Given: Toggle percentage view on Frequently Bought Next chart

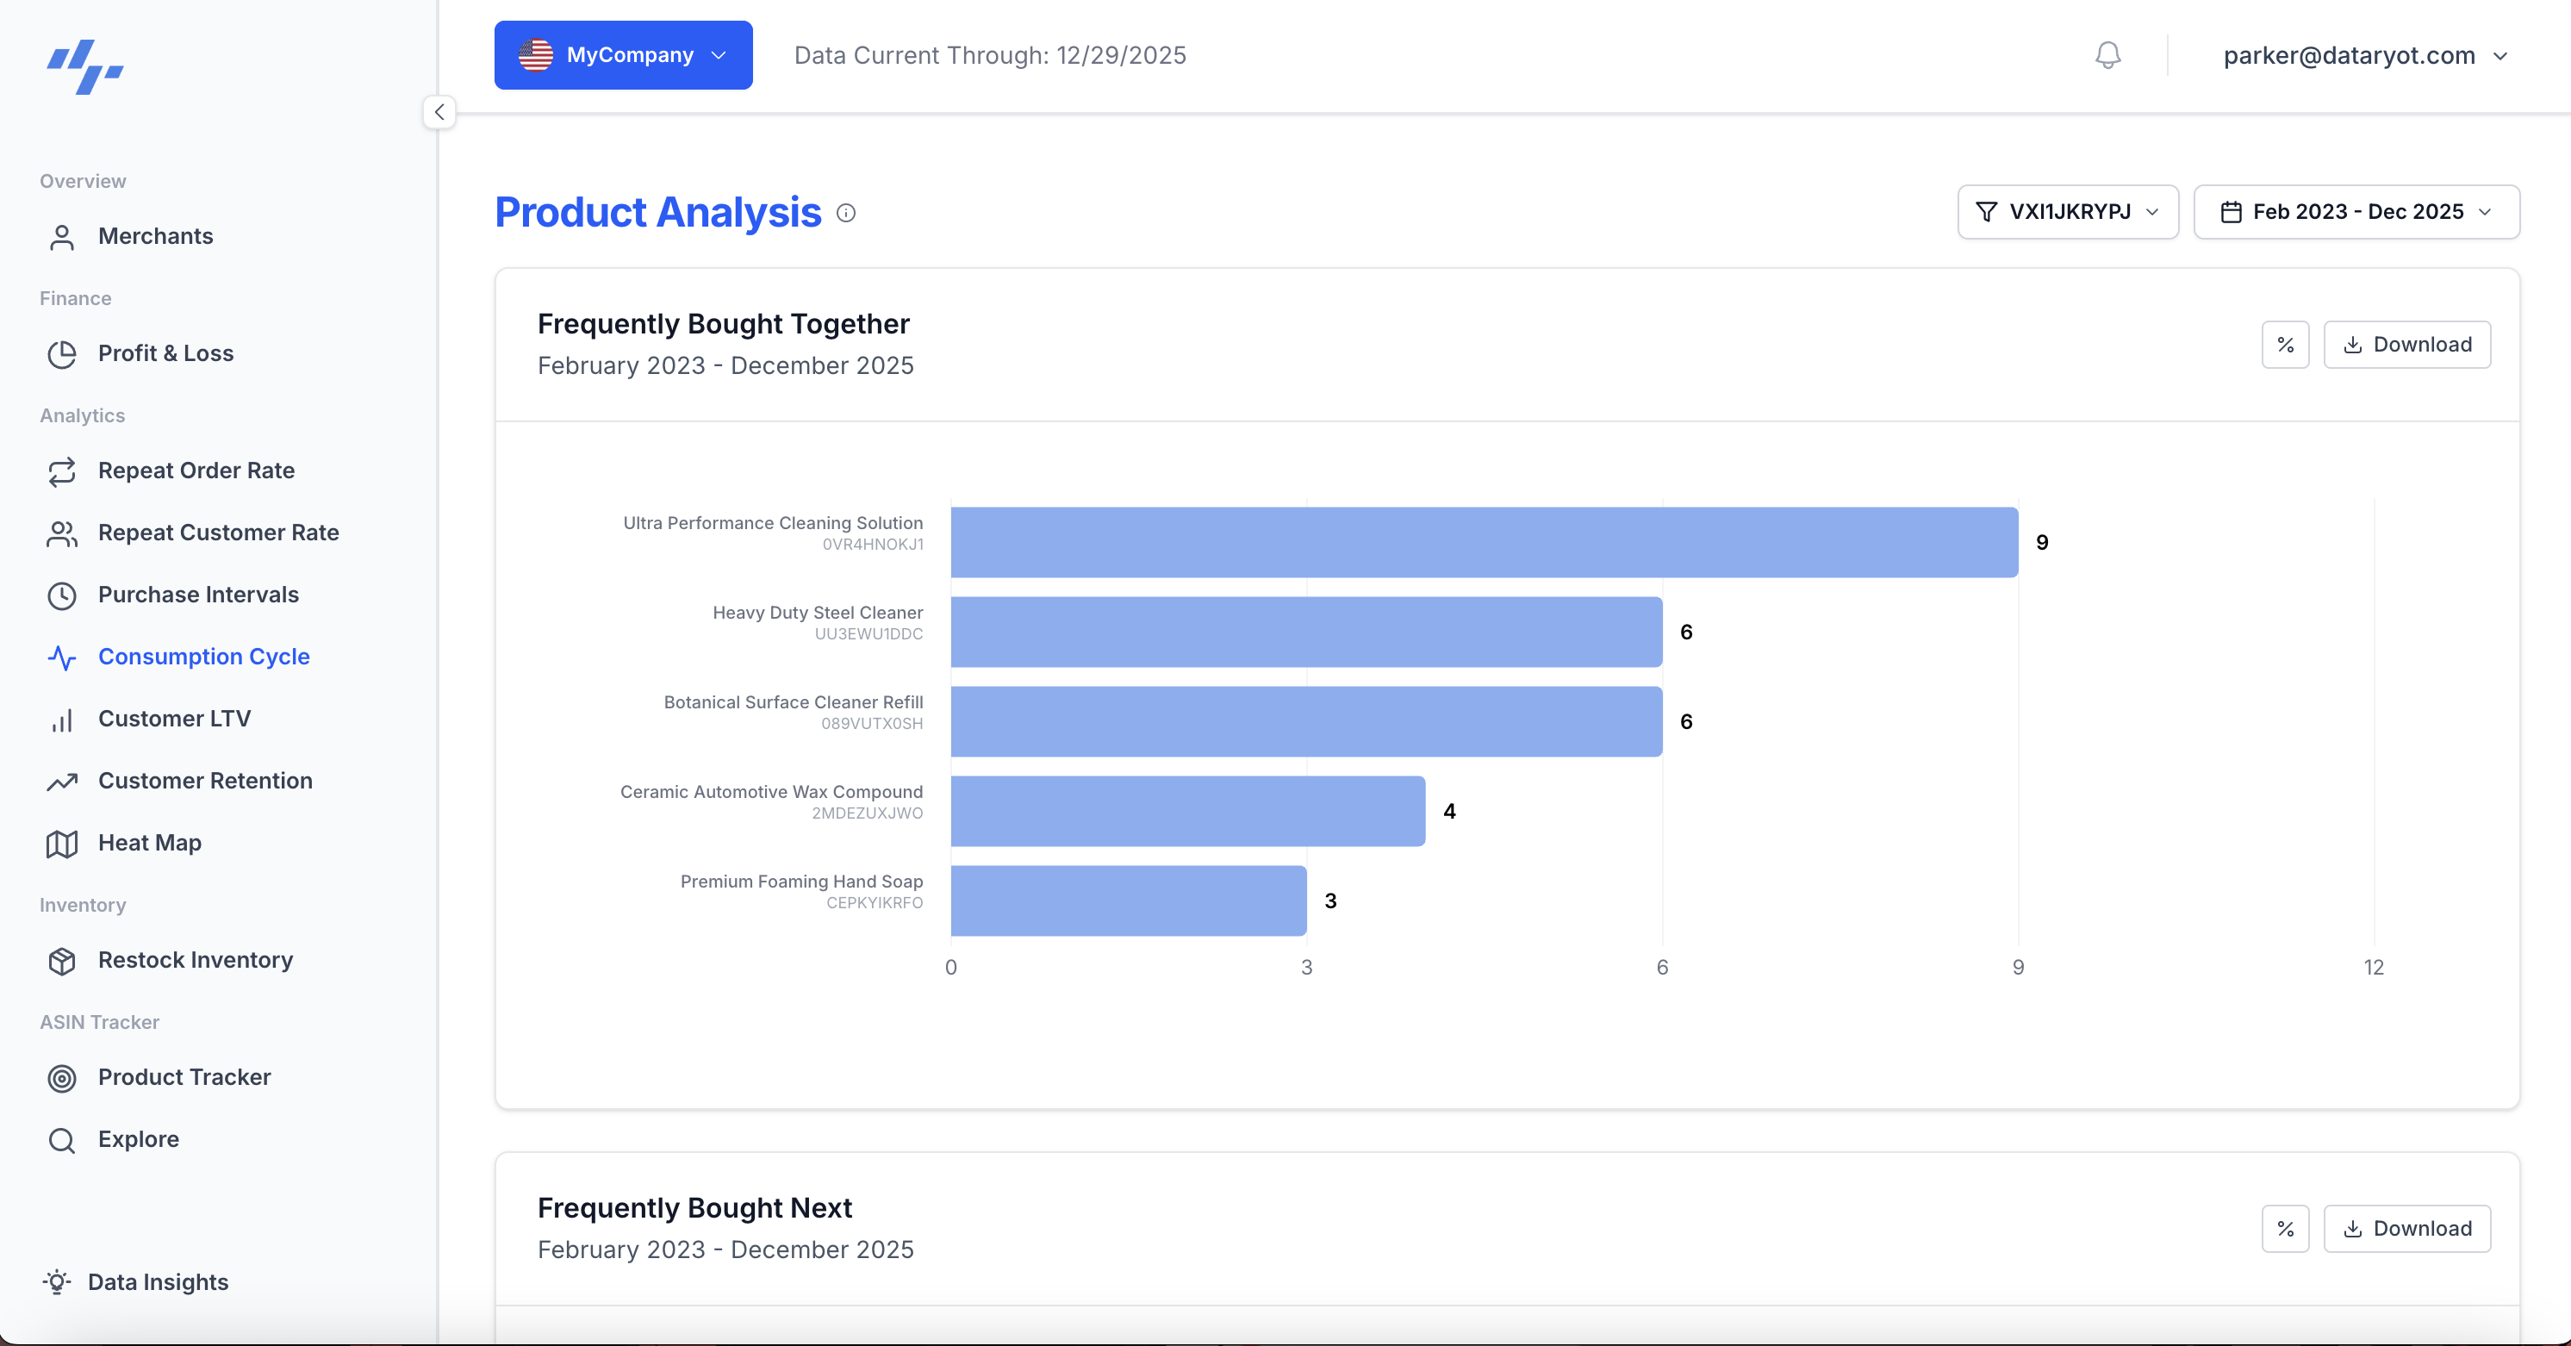Looking at the screenshot, I should [2286, 1229].
